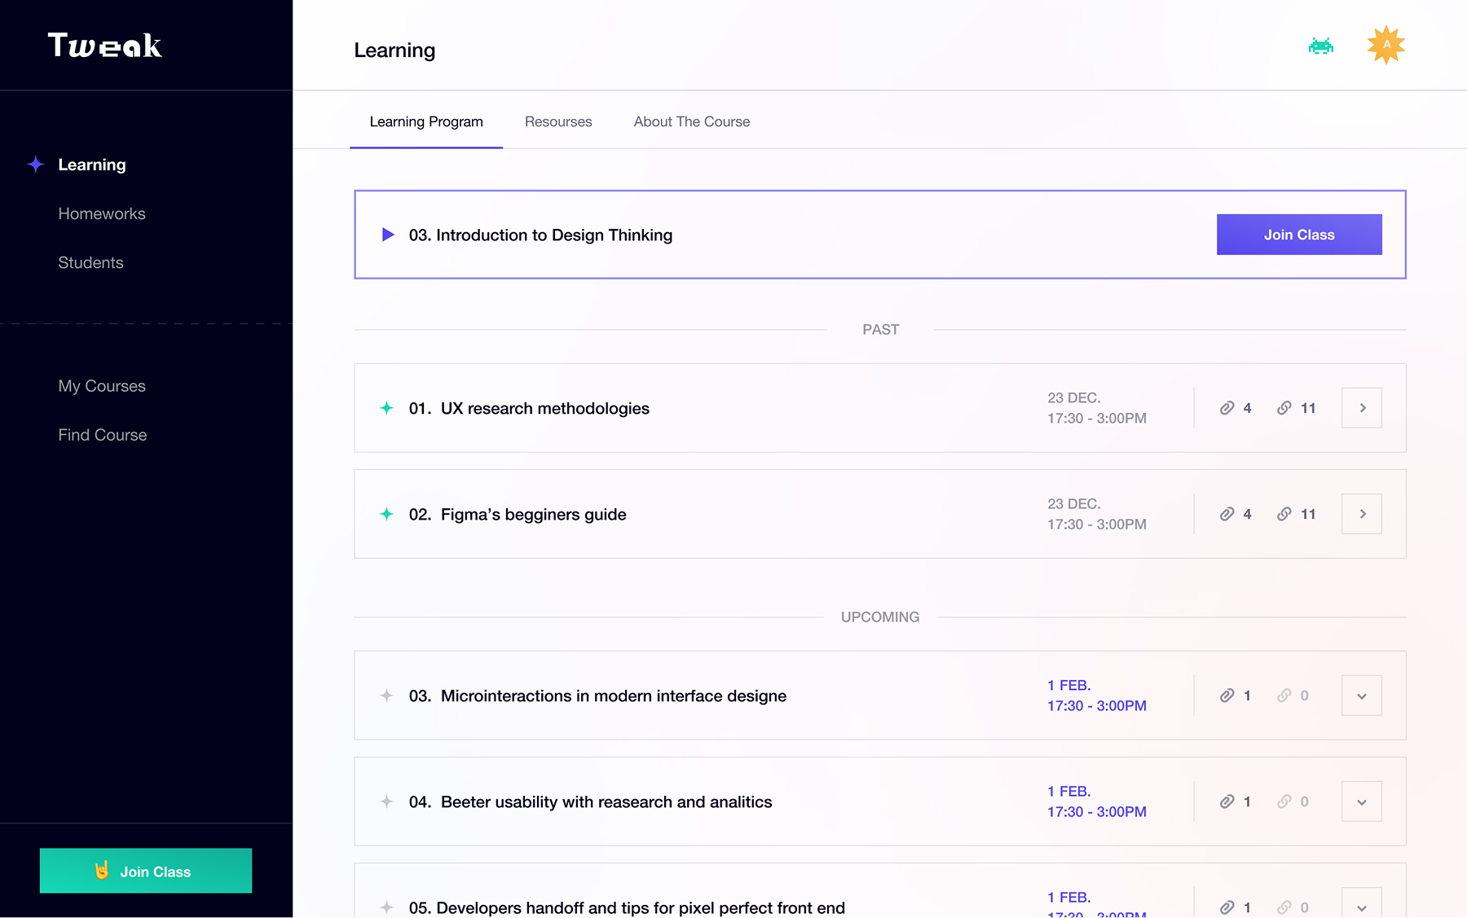Image resolution: width=1467 pixels, height=918 pixels.
Task: Open the orange star user avatar
Action: click(1385, 45)
